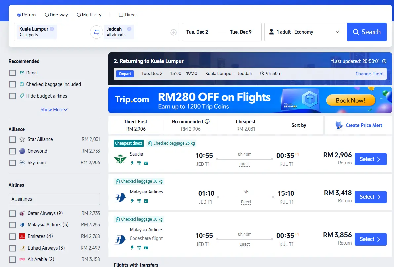Tick the Checked baggage included filter

pyautogui.click(x=13, y=84)
